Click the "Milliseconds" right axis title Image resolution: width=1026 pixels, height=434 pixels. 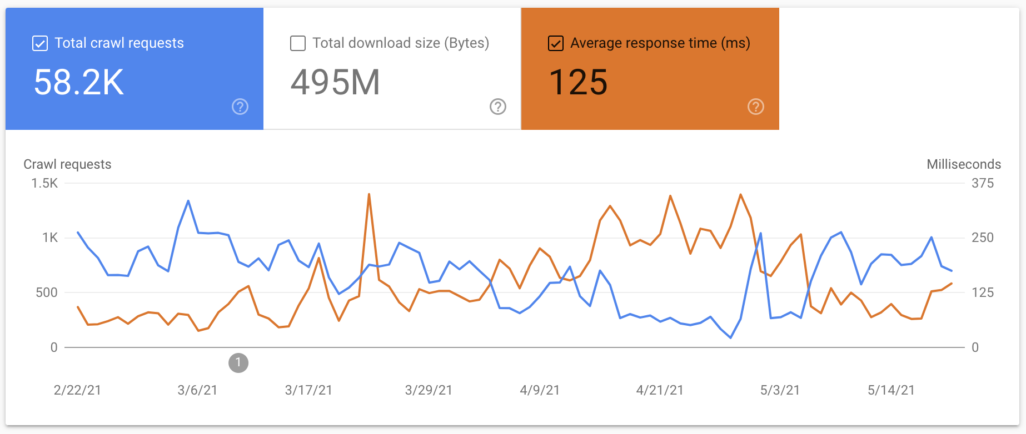coord(963,164)
